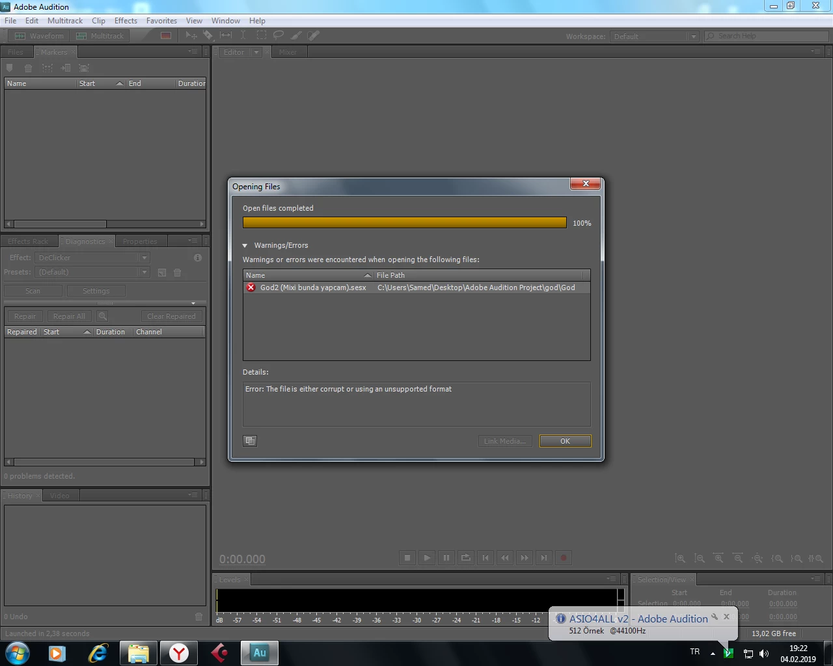Image resolution: width=833 pixels, height=666 pixels.
Task: Copy error details using the dialog's bottom-left icon
Action: pos(250,441)
